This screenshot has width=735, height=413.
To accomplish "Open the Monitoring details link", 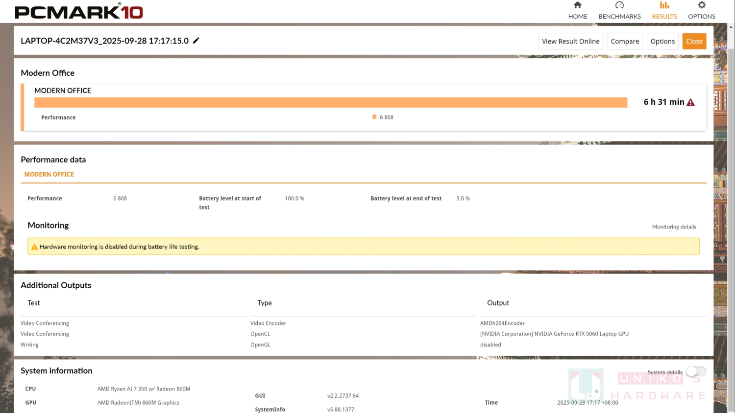I will pyautogui.click(x=674, y=227).
